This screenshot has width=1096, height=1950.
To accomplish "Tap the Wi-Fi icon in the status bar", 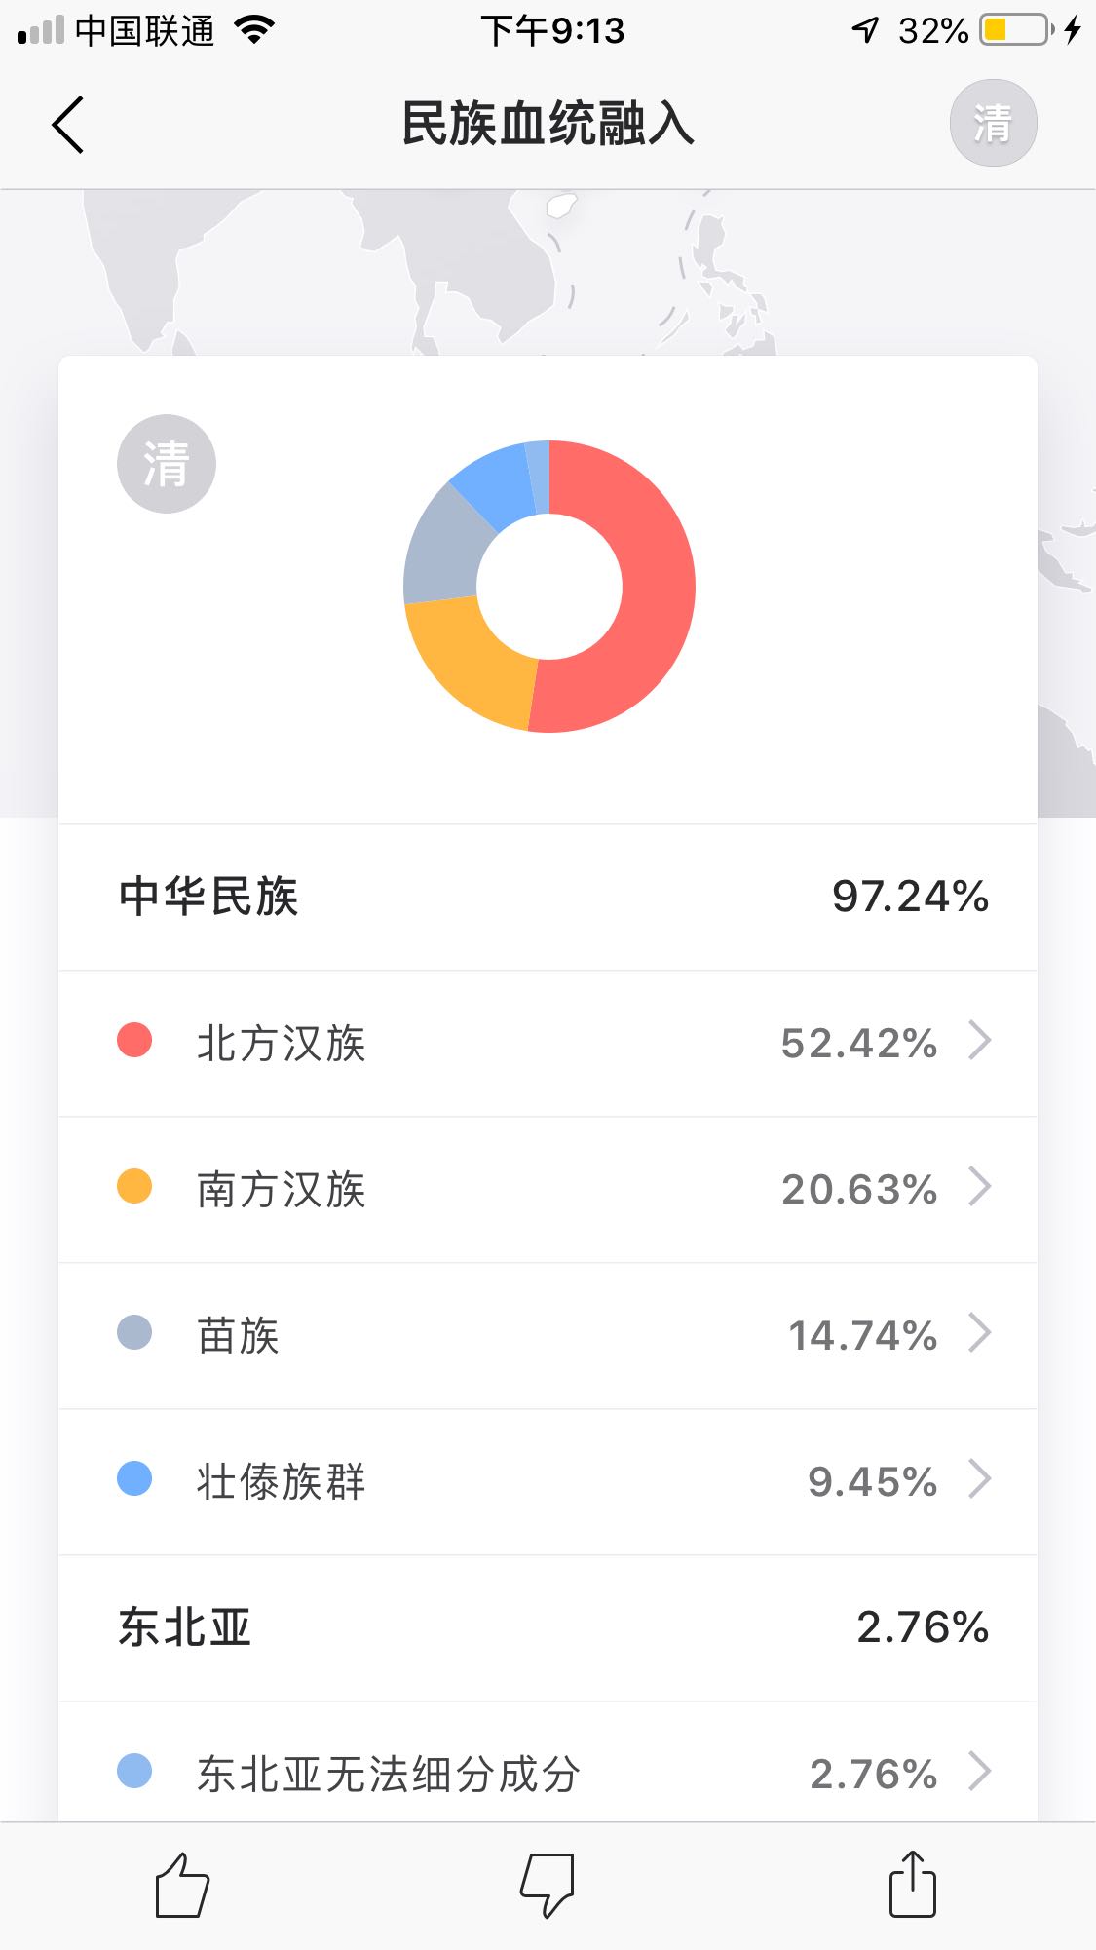I will pyautogui.click(x=255, y=30).
